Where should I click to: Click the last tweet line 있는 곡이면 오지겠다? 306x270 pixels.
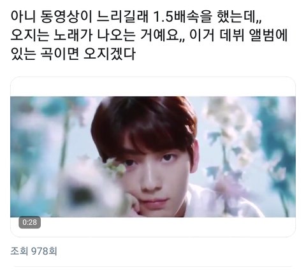click(73, 53)
